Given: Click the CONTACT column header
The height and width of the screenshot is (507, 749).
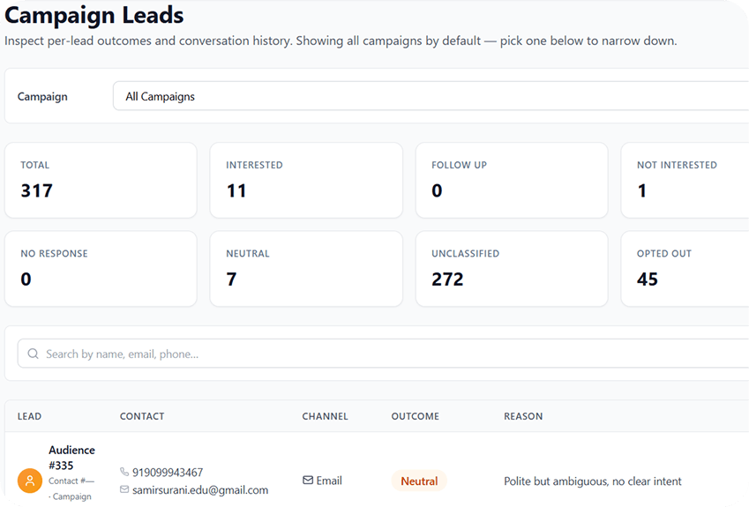Looking at the screenshot, I should point(142,416).
